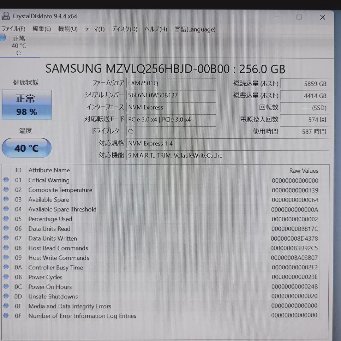Open the ヘルプ(H) menu
The height and width of the screenshot is (341, 341).
coord(156,29)
